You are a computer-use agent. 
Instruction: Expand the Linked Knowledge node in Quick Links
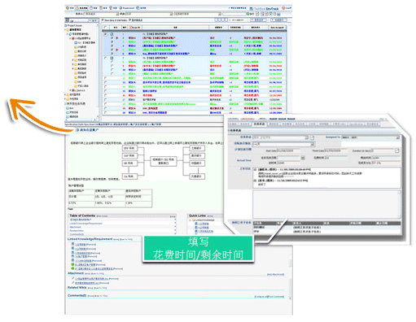(x=190, y=220)
